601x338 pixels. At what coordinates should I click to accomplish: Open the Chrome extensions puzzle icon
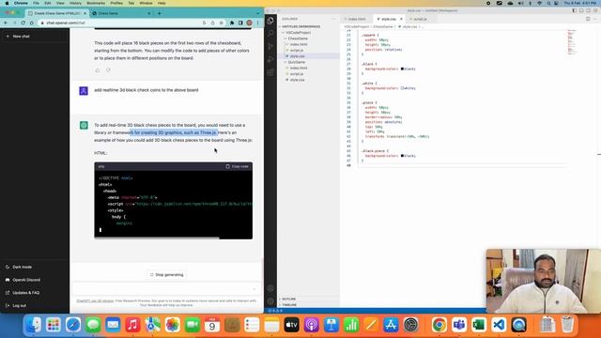232,23
